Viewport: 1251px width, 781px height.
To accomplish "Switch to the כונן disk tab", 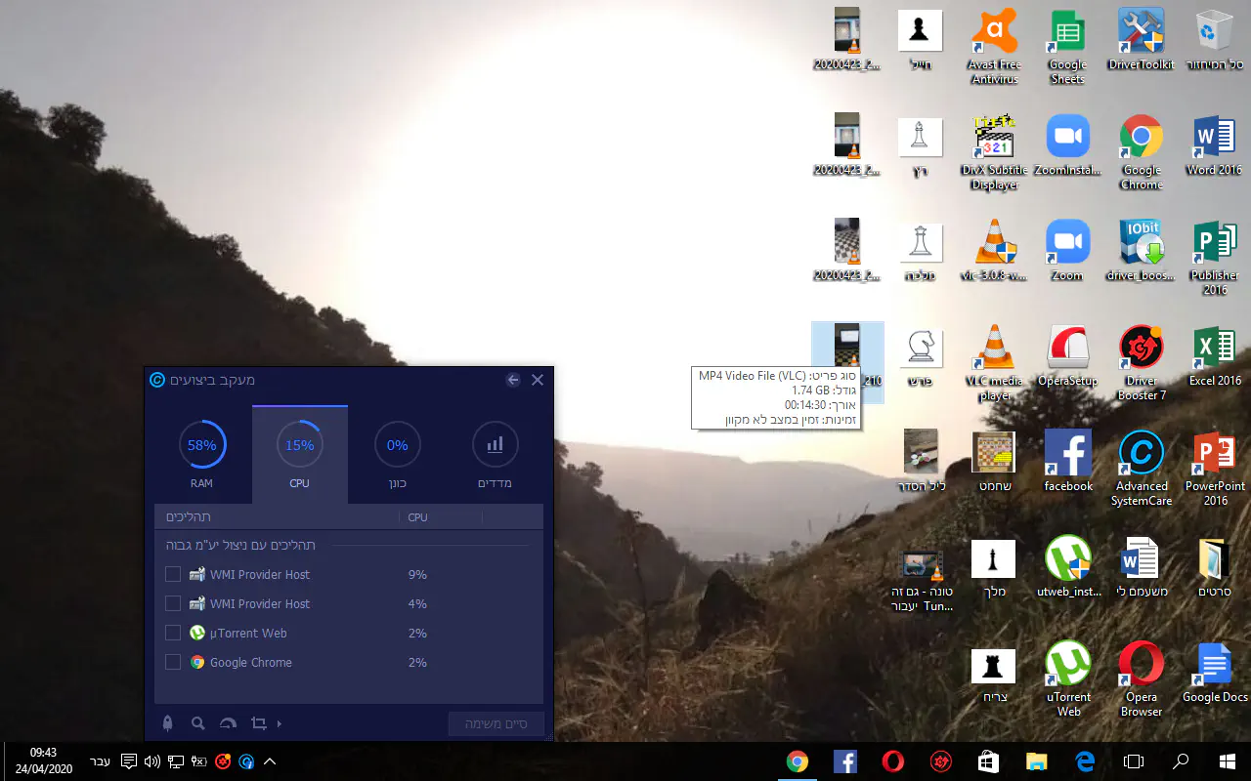I will coord(397,454).
